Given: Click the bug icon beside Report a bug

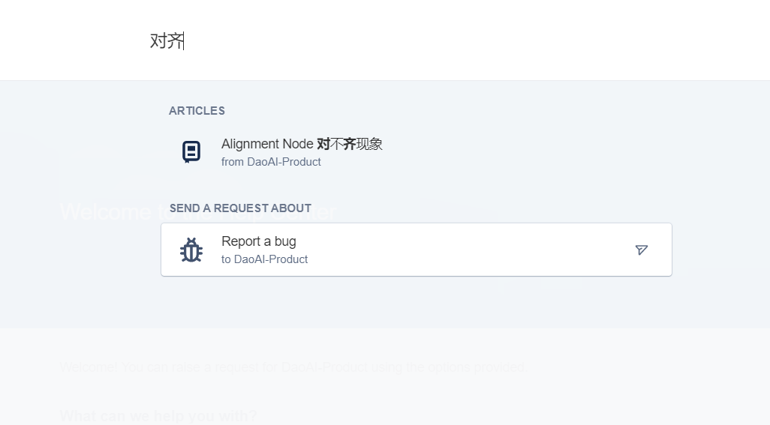Looking at the screenshot, I should point(191,250).
